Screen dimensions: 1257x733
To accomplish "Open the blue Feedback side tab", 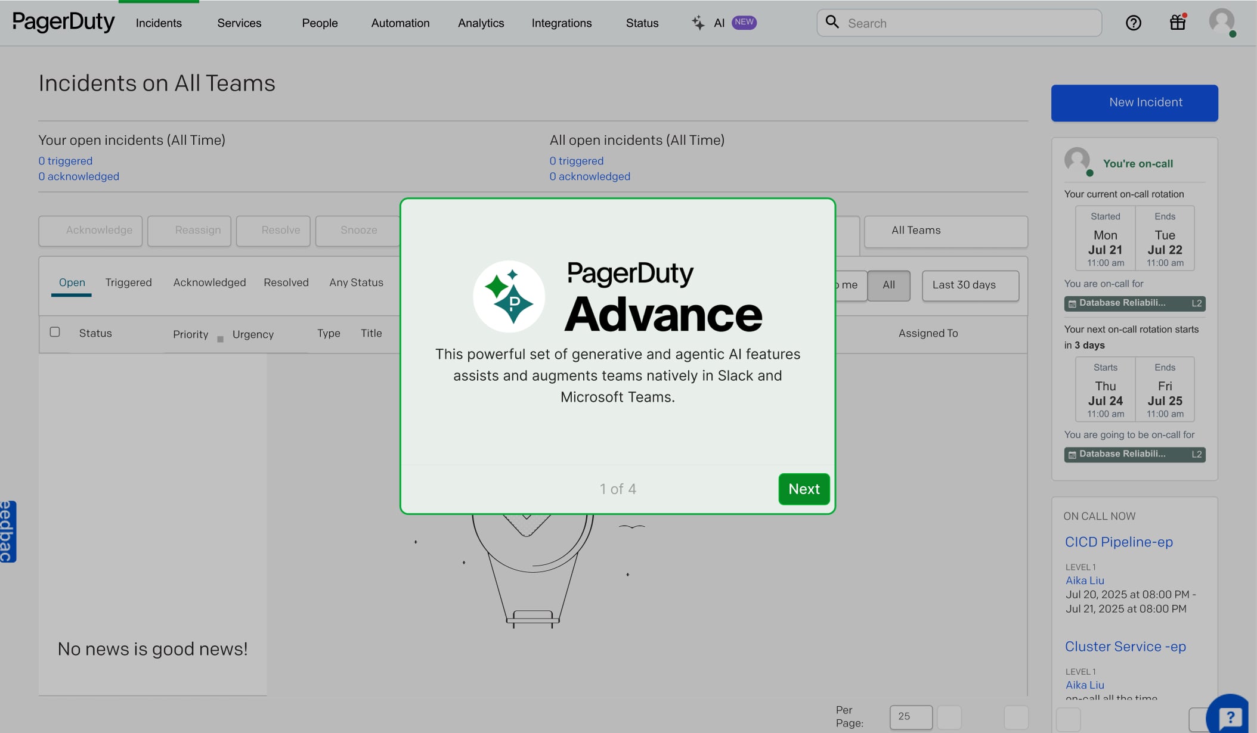I will pyautogui.click(x=7, y=531).
